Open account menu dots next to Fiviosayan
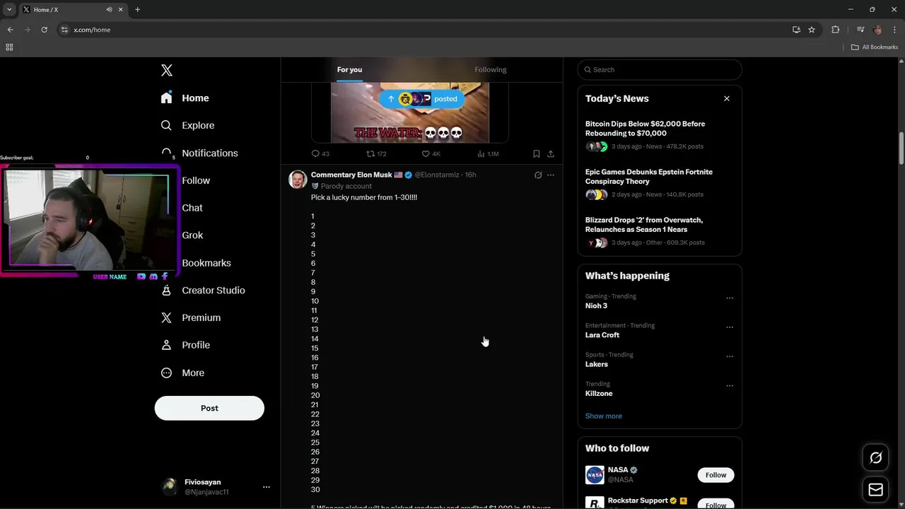 (267, 487)
